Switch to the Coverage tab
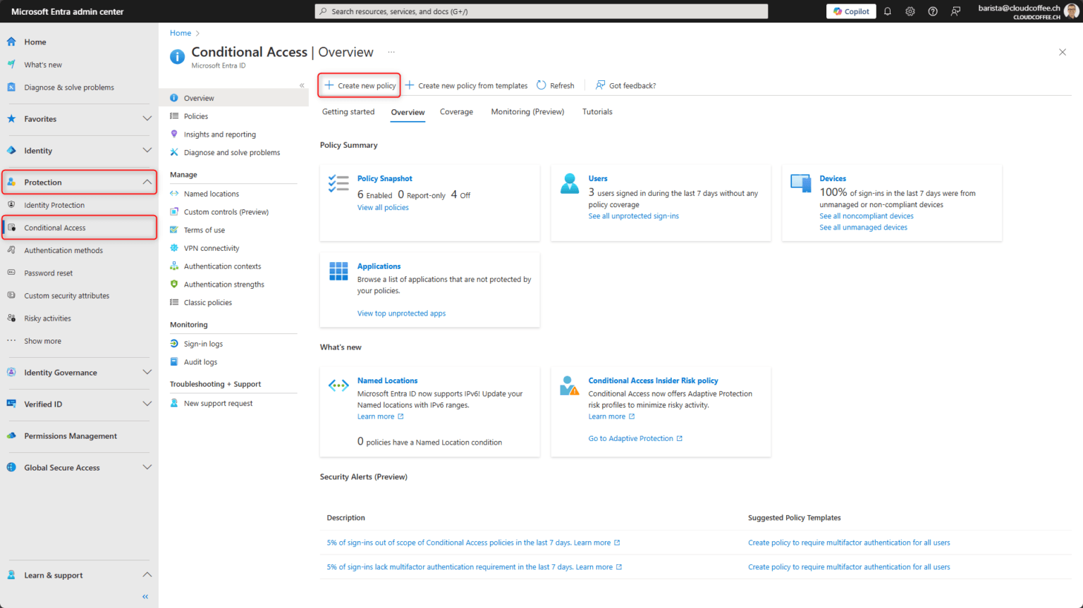Viewport: 1083px width, 608px height. click(456, 111)
